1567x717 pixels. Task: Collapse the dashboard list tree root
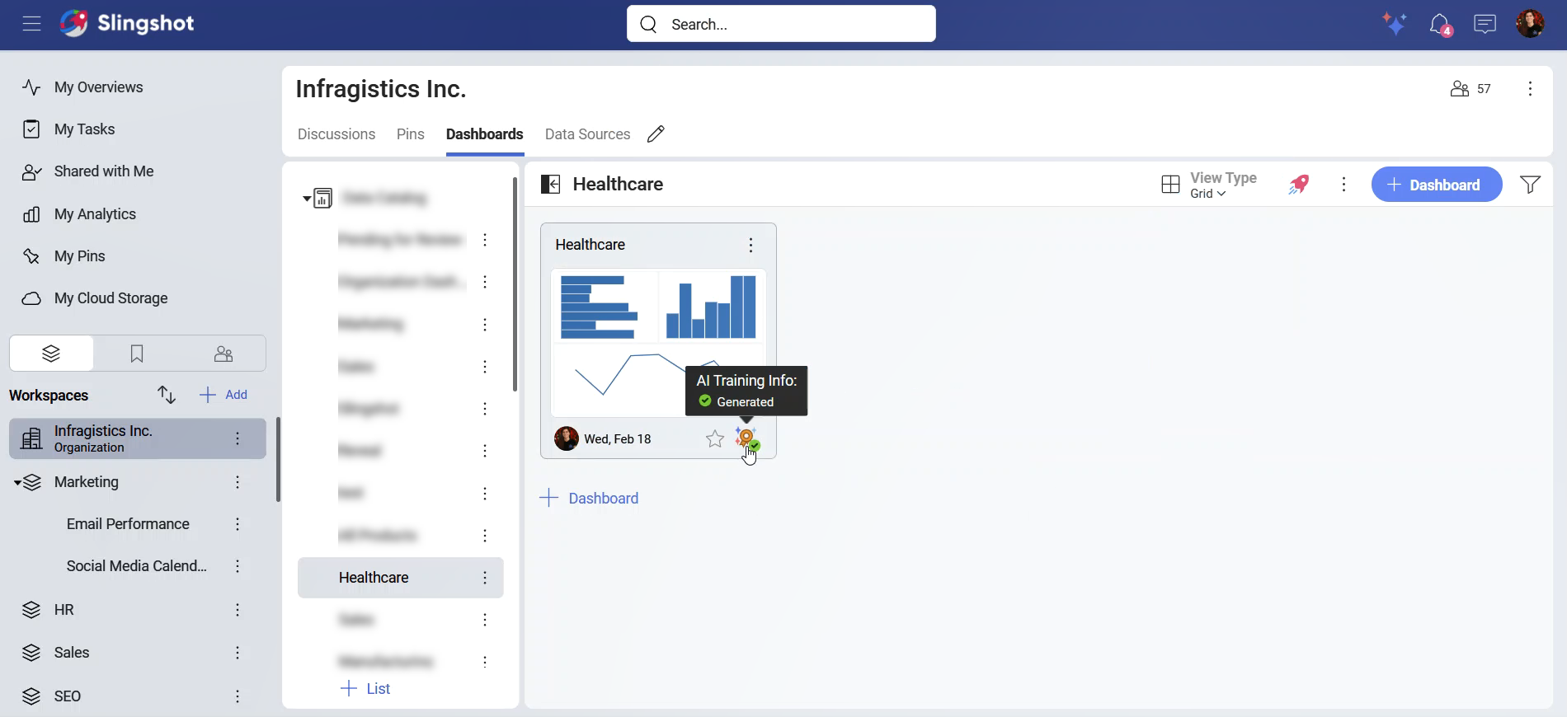(x=307, y=199)
